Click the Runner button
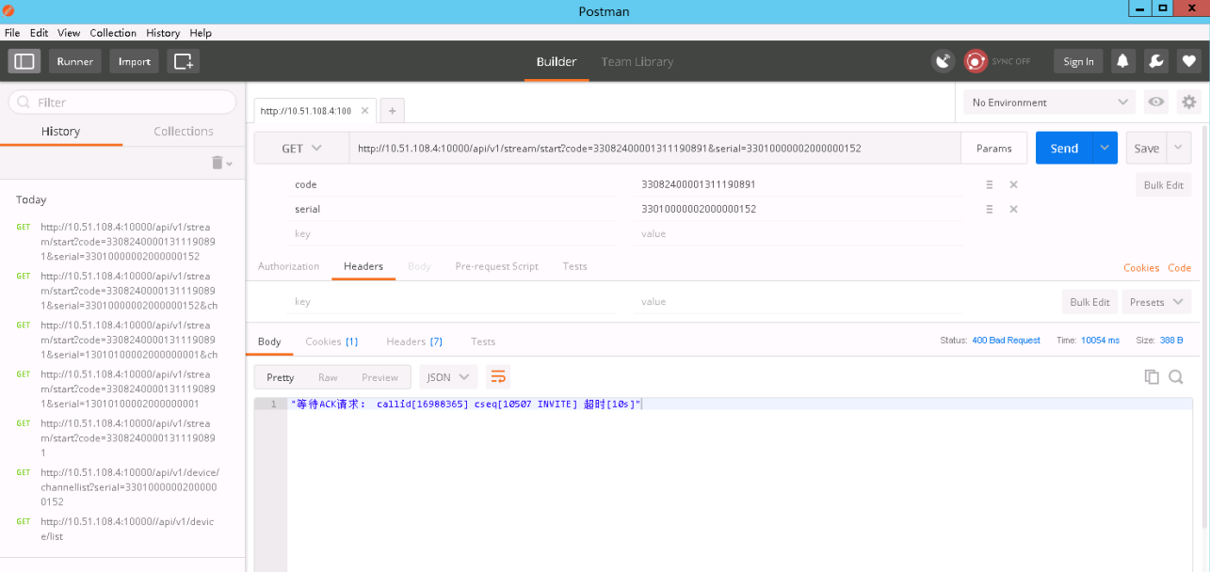Image resolution: width=1210 pixels, height=572 pixels. point(74,61)
